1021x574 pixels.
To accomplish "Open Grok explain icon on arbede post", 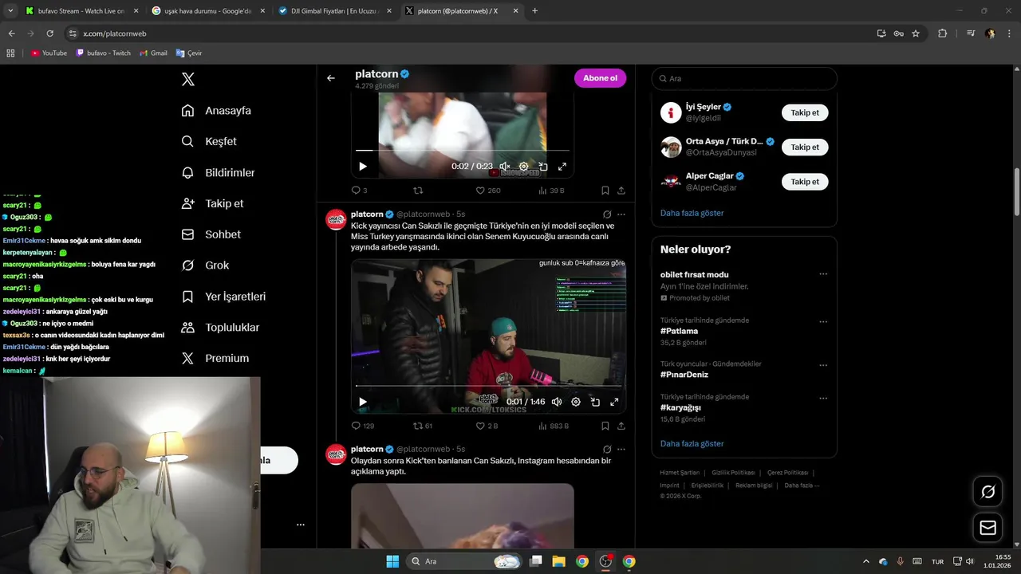I will pyautogui.click(x=607, y=214).
